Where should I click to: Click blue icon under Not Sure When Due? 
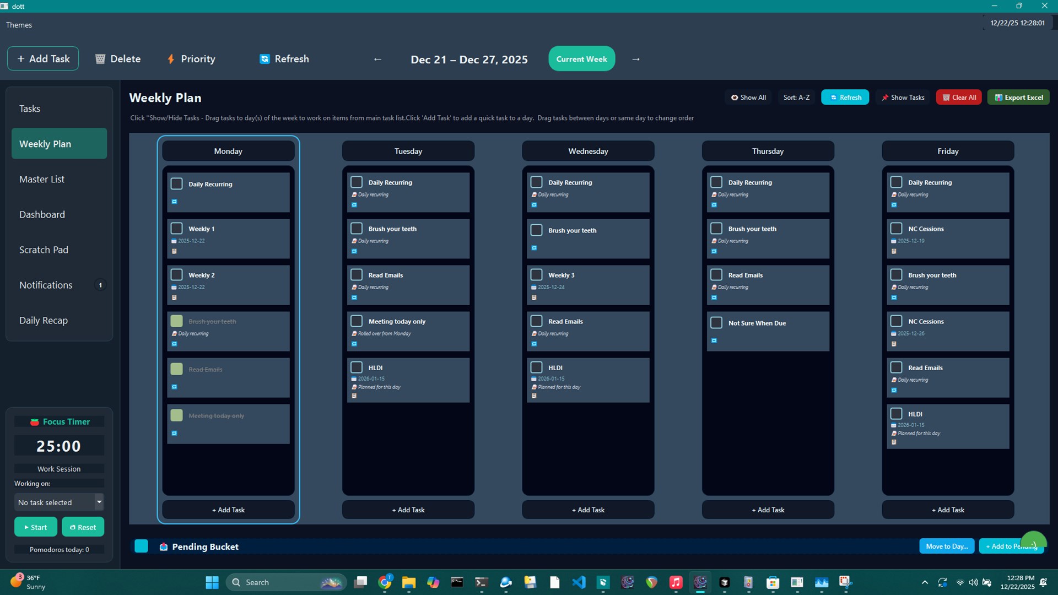714,340
